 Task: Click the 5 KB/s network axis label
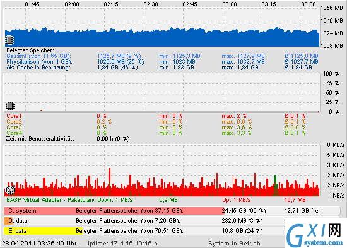click(x=336, y=155)
